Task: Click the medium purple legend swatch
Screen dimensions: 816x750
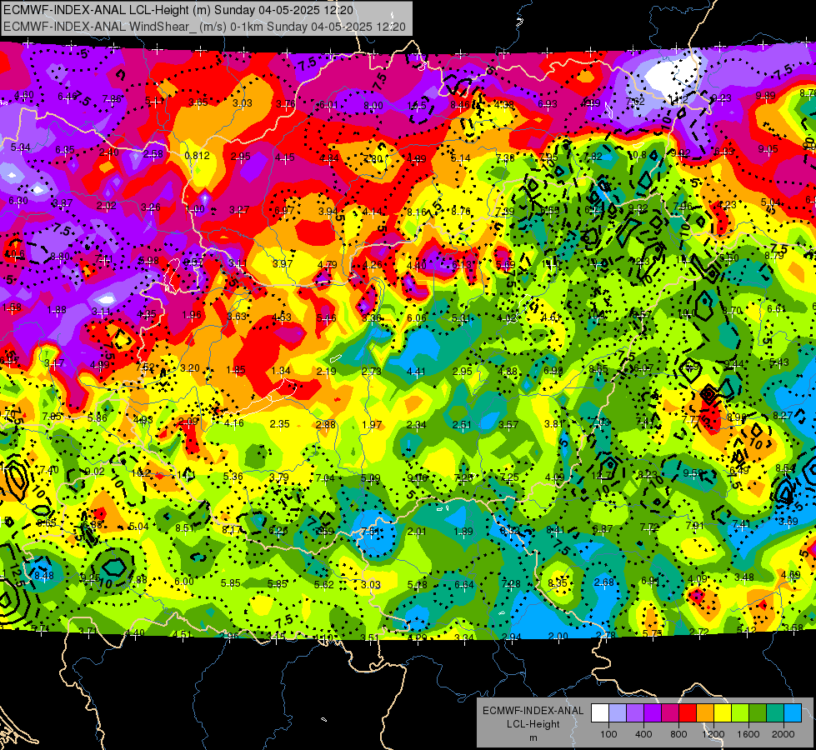Action: [x=635, y=713]
